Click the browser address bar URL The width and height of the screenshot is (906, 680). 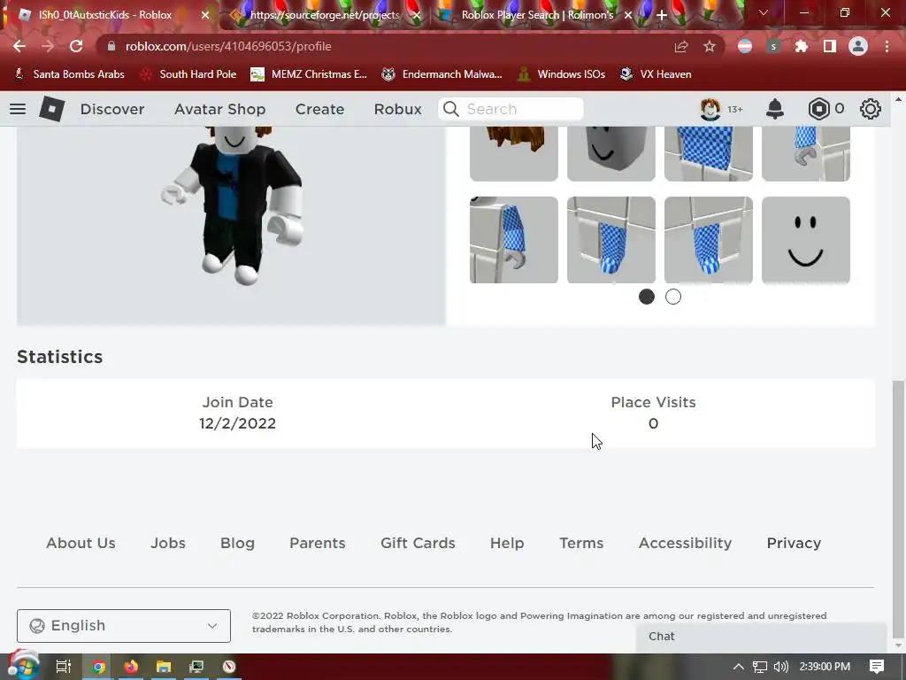[228, 46]
